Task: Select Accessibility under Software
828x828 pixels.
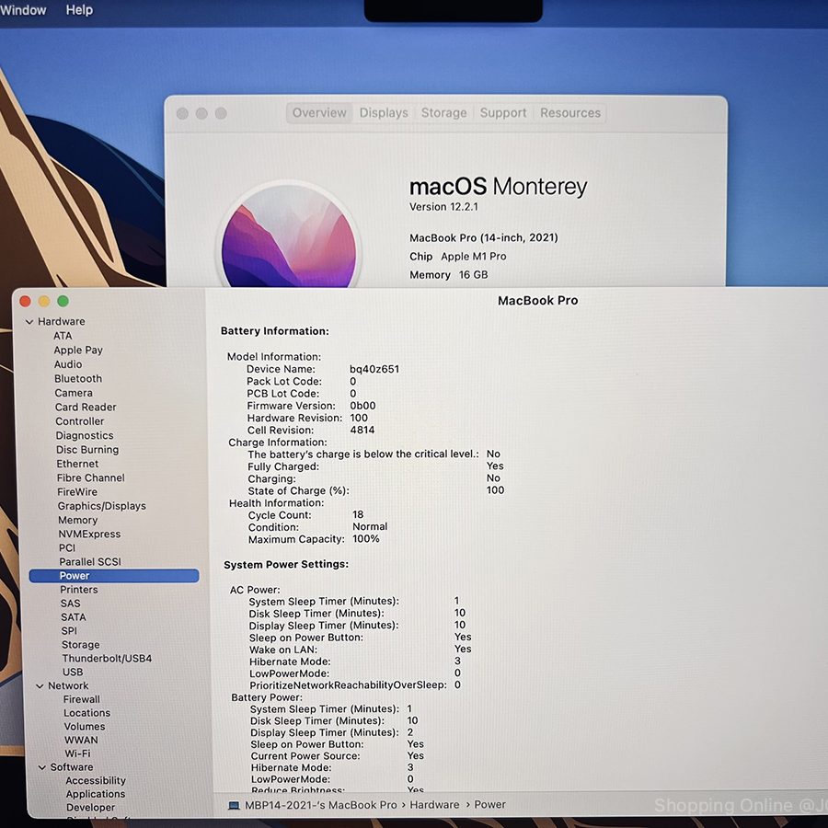Action: tap(96, 780)
